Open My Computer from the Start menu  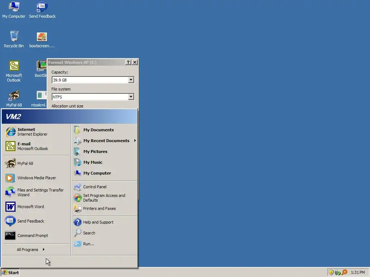click(x=104, y=173)
